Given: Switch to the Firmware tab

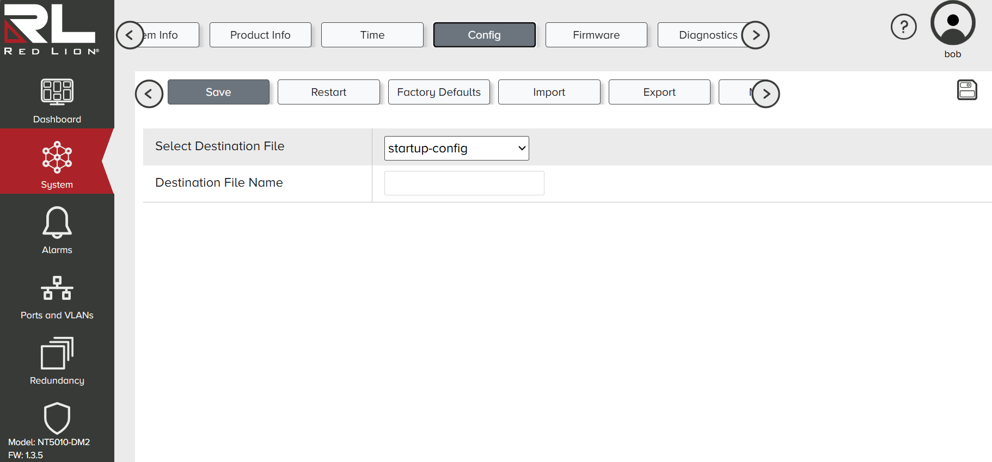Looking at the screenshot, I should coord(596,35).
